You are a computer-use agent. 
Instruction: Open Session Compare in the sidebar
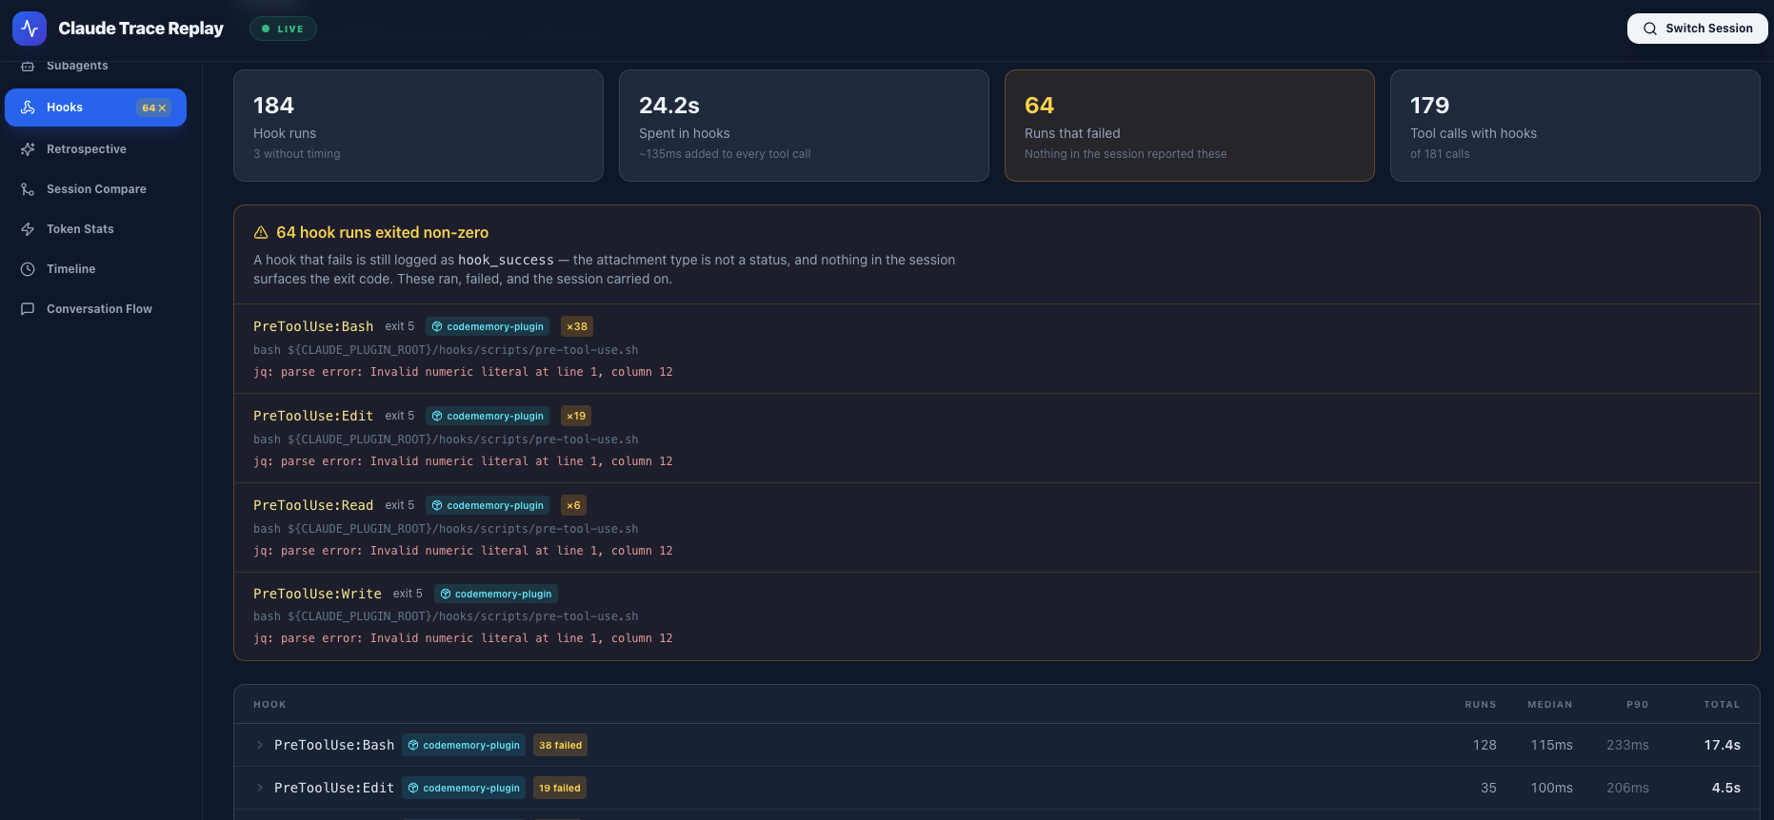tap(95, 189)
